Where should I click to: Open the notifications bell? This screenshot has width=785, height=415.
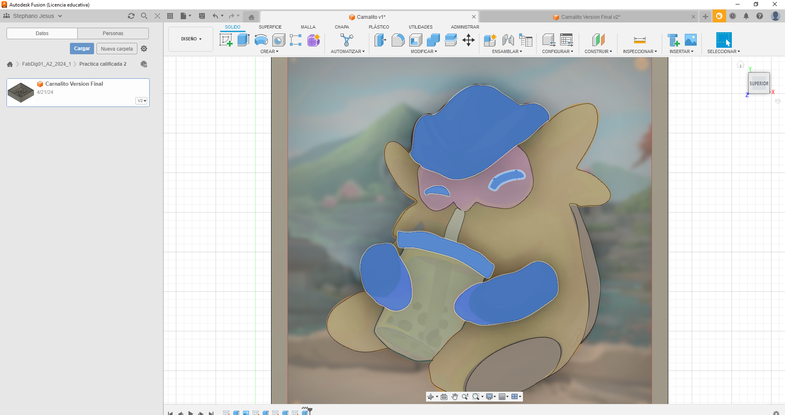pyautogui.click(x=746, y=16)
